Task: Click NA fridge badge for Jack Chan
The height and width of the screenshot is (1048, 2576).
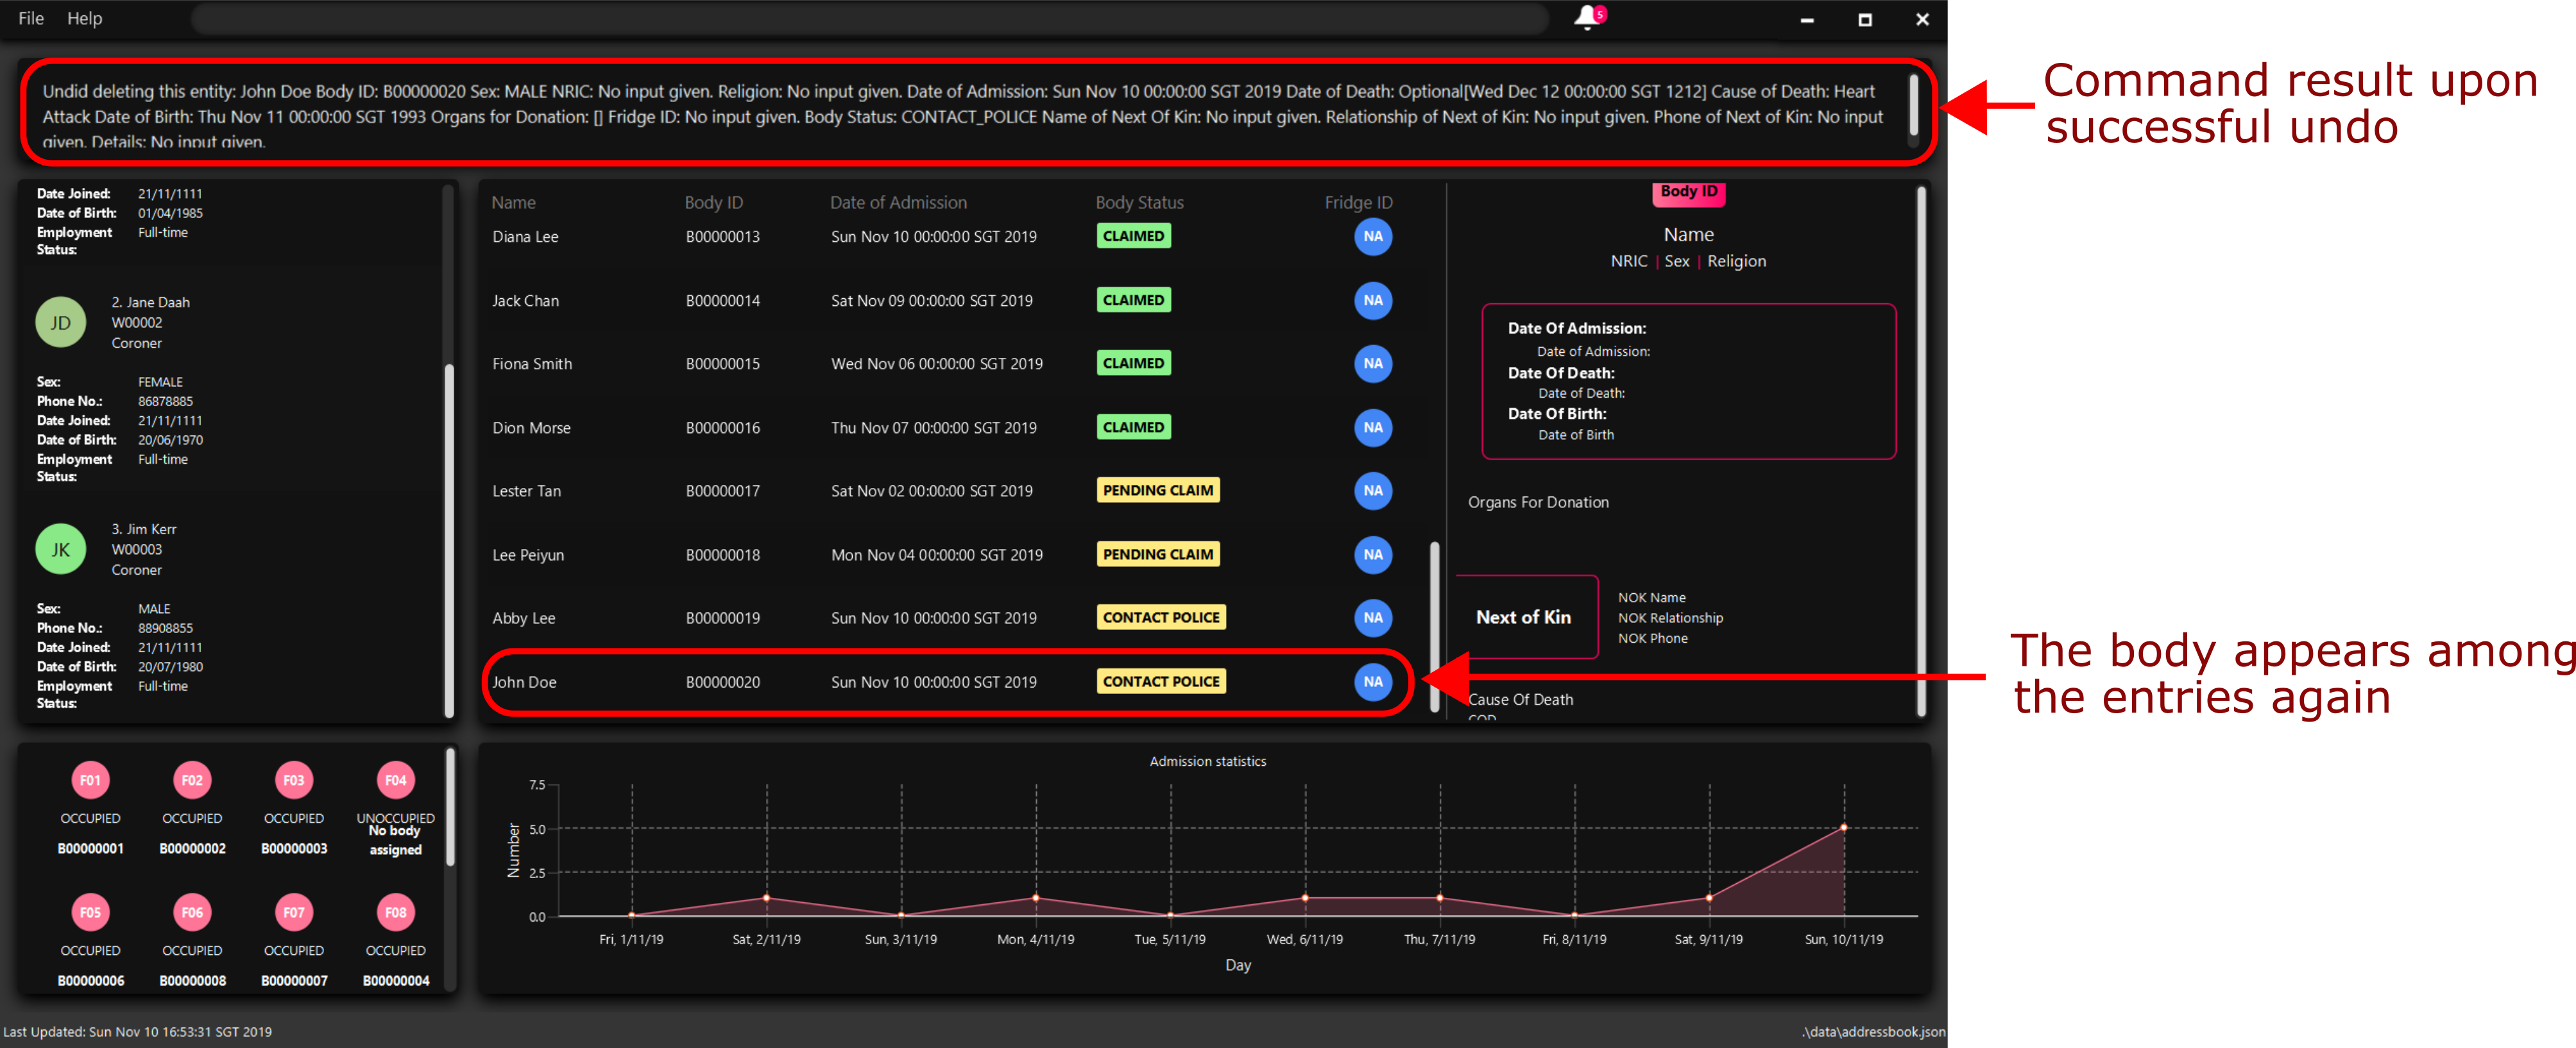Action: pyautogui.click(x=1373, y=300)
